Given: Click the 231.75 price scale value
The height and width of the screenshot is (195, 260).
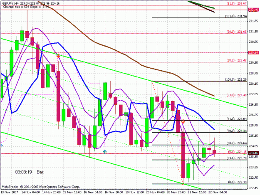Looking at the screenshot, I should point(253,21).
